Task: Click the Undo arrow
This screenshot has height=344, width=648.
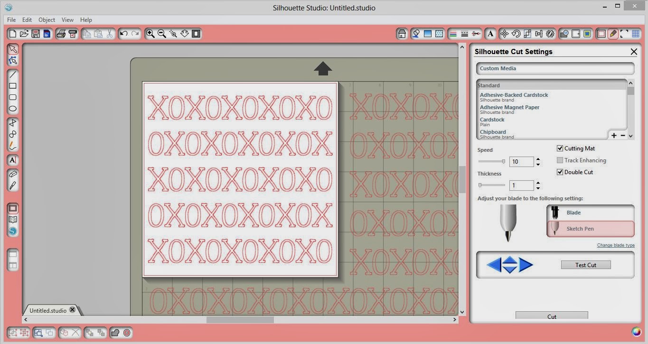Action: [x=124, y=34]
